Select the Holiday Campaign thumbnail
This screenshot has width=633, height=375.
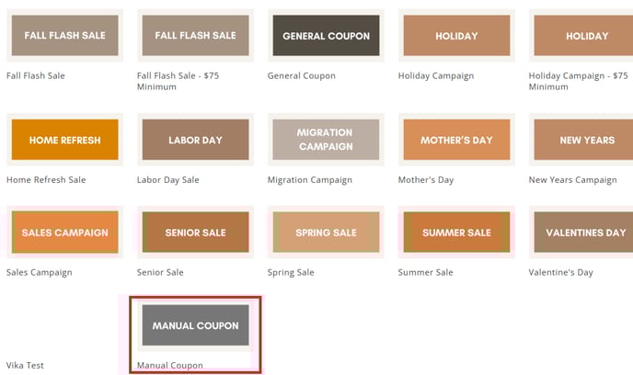coord(456,36)
